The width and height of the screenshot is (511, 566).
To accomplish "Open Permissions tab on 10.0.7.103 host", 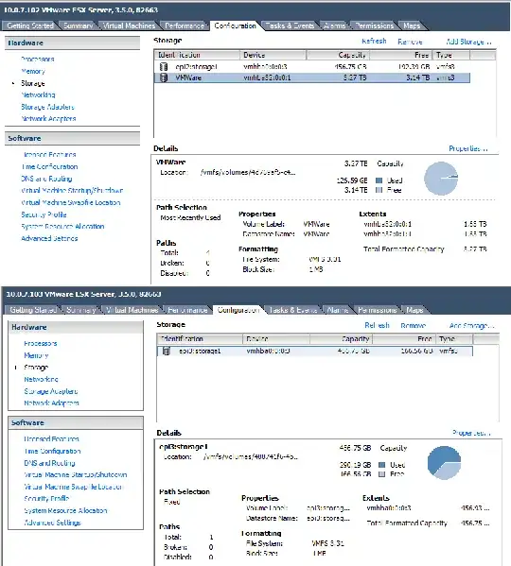I will pyautogui.click(x=378, y=310).
